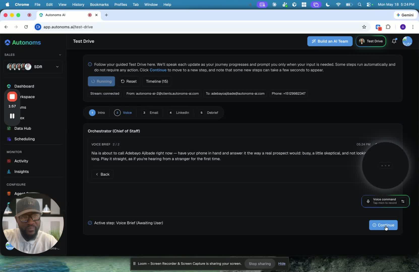Viewport: 419px width, 272px height.
Task: Select the Voice step tab
Action: (123, 113)
